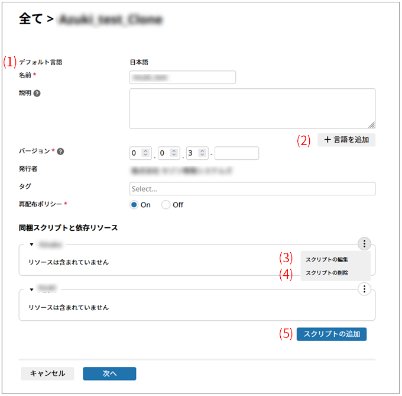
Task: Click the 名前 text field
Action: coord(183,78)
